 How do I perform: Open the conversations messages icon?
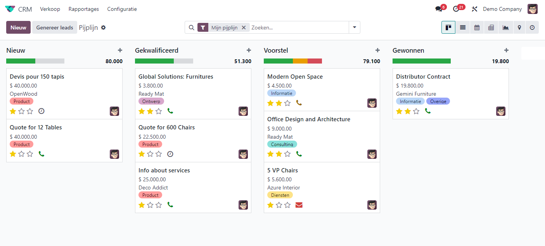click(x=439, y=9)
